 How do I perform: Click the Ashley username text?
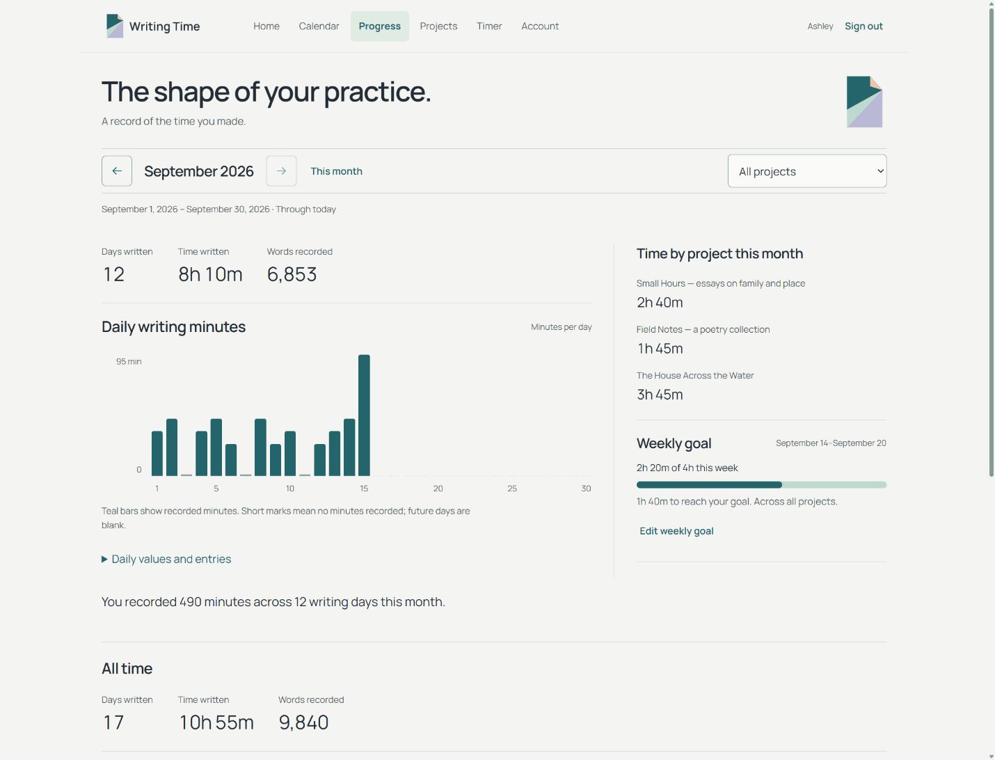[x=820, y=26]
